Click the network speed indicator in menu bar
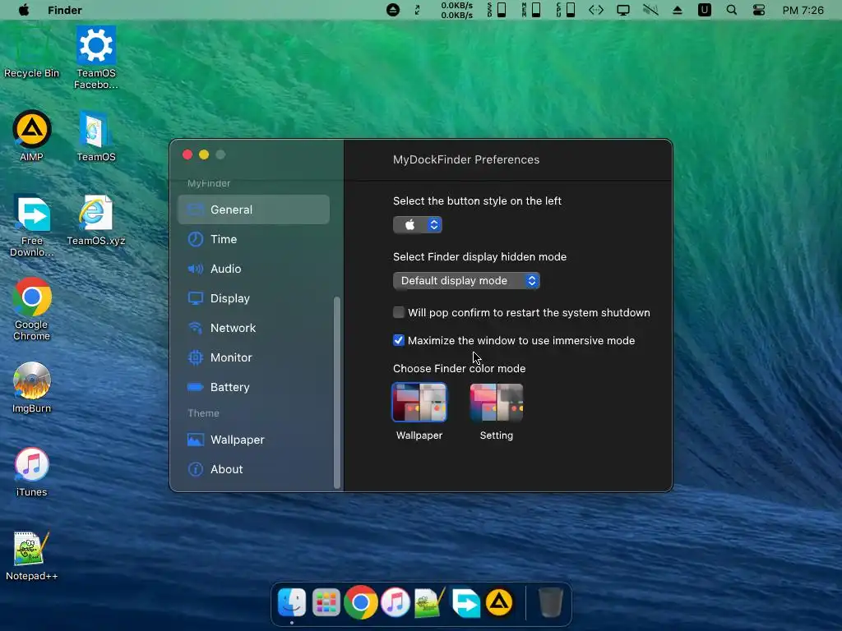This screenshot has height=631, width=842. 457,10
